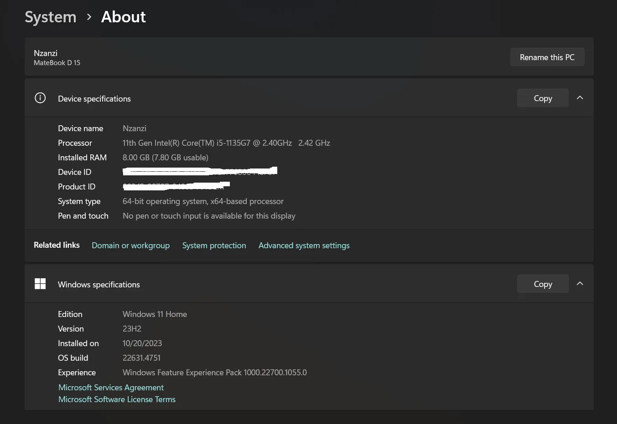
Task: Collapse the Device specifications section chevron
Action: click(x=580, y=98)
